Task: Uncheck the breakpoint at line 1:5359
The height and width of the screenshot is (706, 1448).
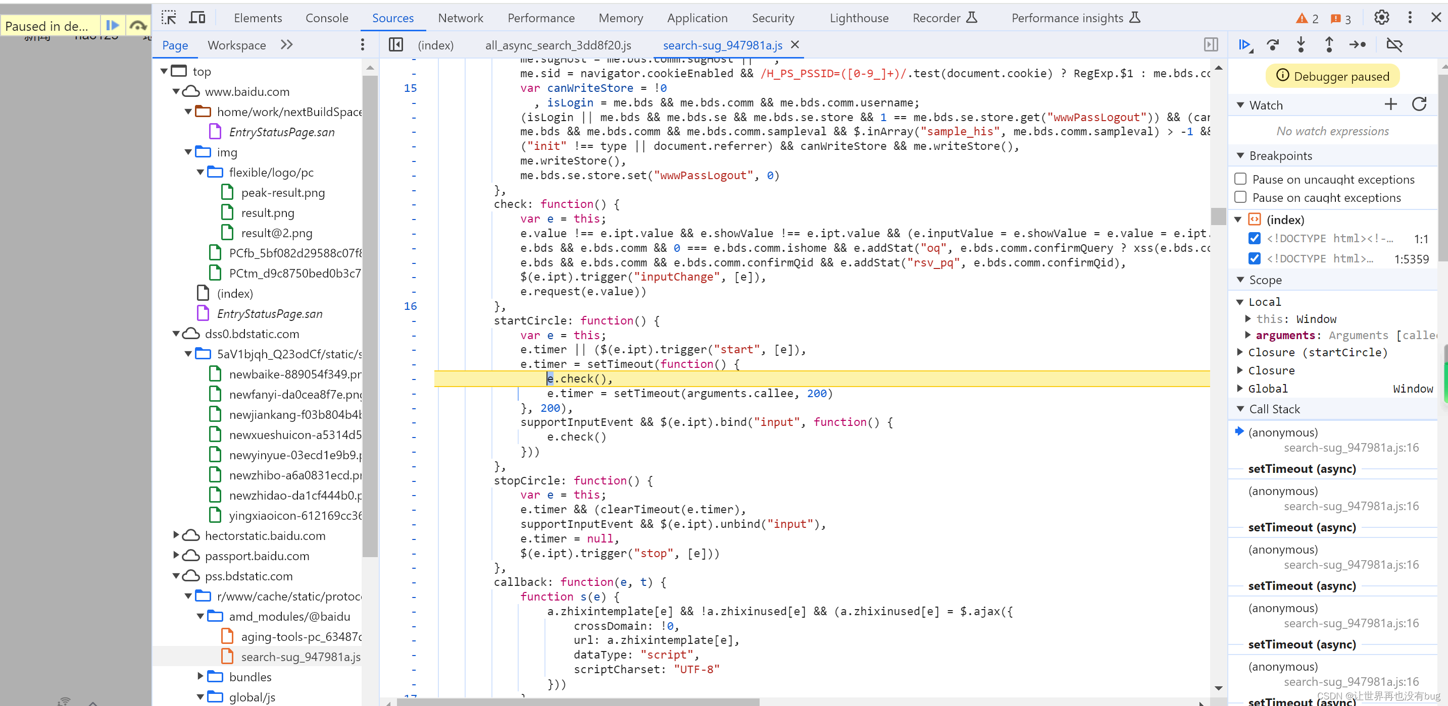Action: [x=1254, y=258]
